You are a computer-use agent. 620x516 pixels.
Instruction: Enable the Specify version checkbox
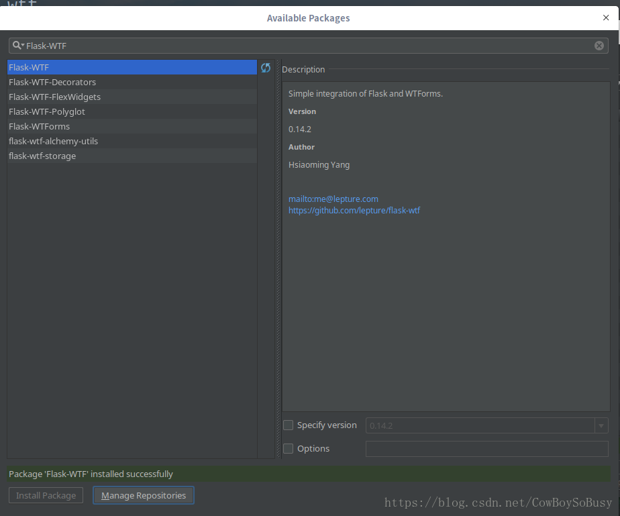tap(289, 425)
